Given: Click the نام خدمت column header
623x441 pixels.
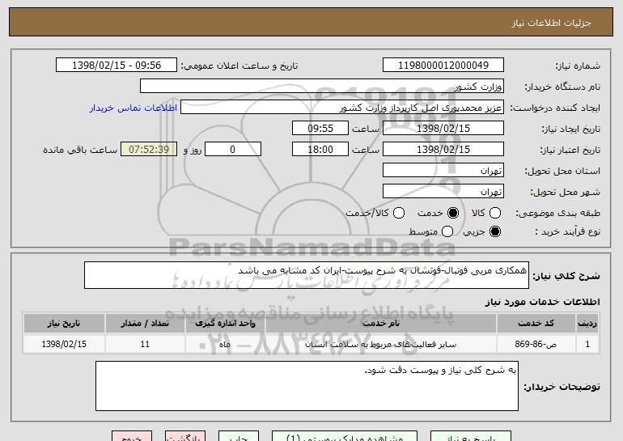Looking at the screenshot, I should (x=381, y=324).
